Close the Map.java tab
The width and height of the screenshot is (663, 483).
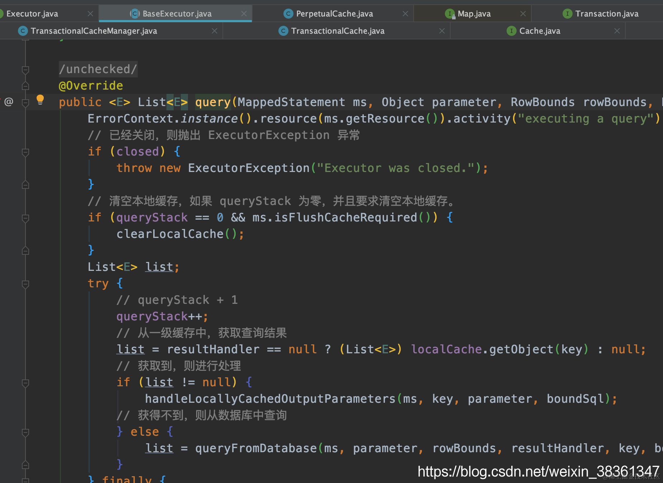pos(523,14)
